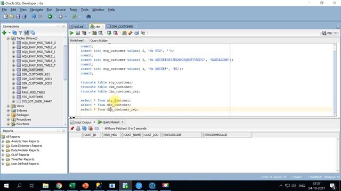Click the Rollback icon in worksheet toolbar
The image size is (341, 191).
click(x=116, y=33)
